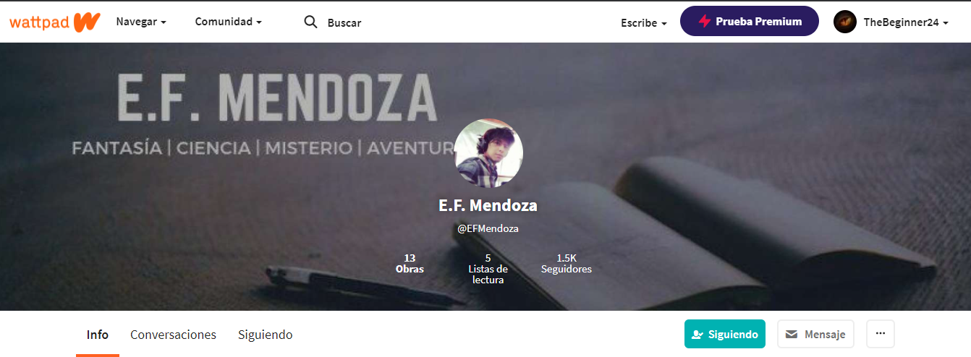Toggle the Siguiendo follow button
The image size is (971, 357).
(x=725, y=334)
